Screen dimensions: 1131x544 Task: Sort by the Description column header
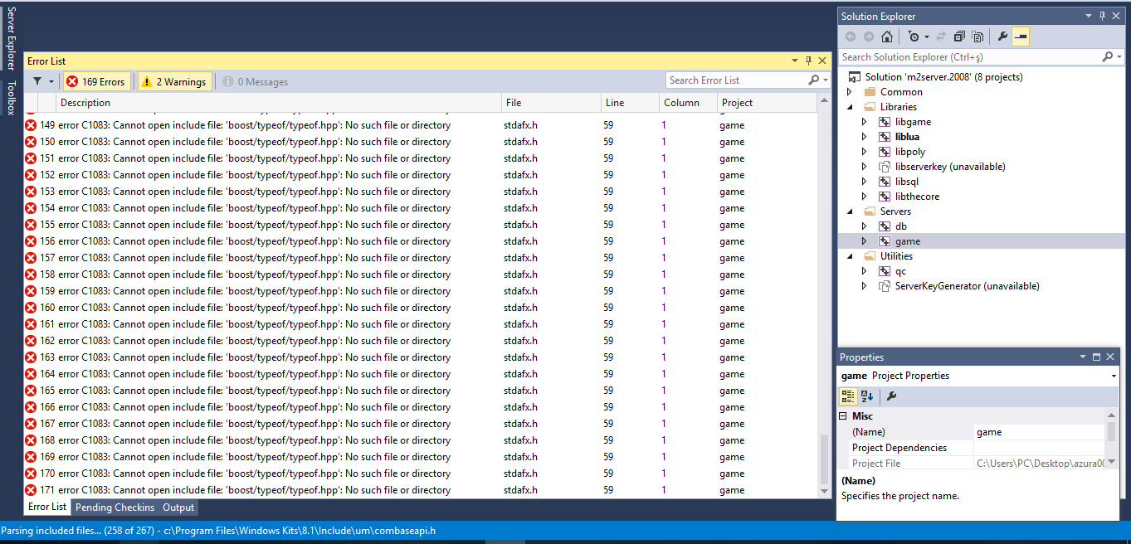tap(280, 103)
